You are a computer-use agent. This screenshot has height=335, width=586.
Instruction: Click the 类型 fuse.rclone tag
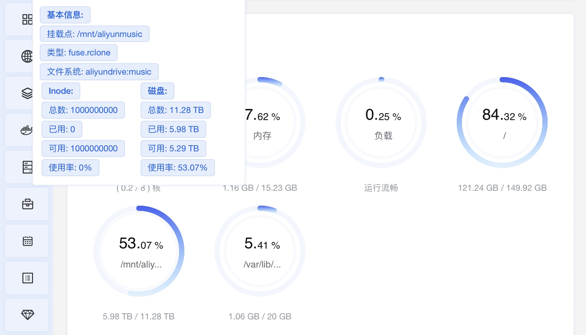click(x=78, y=53)
